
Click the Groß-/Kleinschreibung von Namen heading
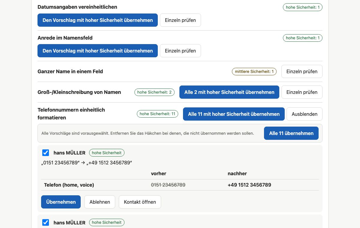[x=79, y=92]
